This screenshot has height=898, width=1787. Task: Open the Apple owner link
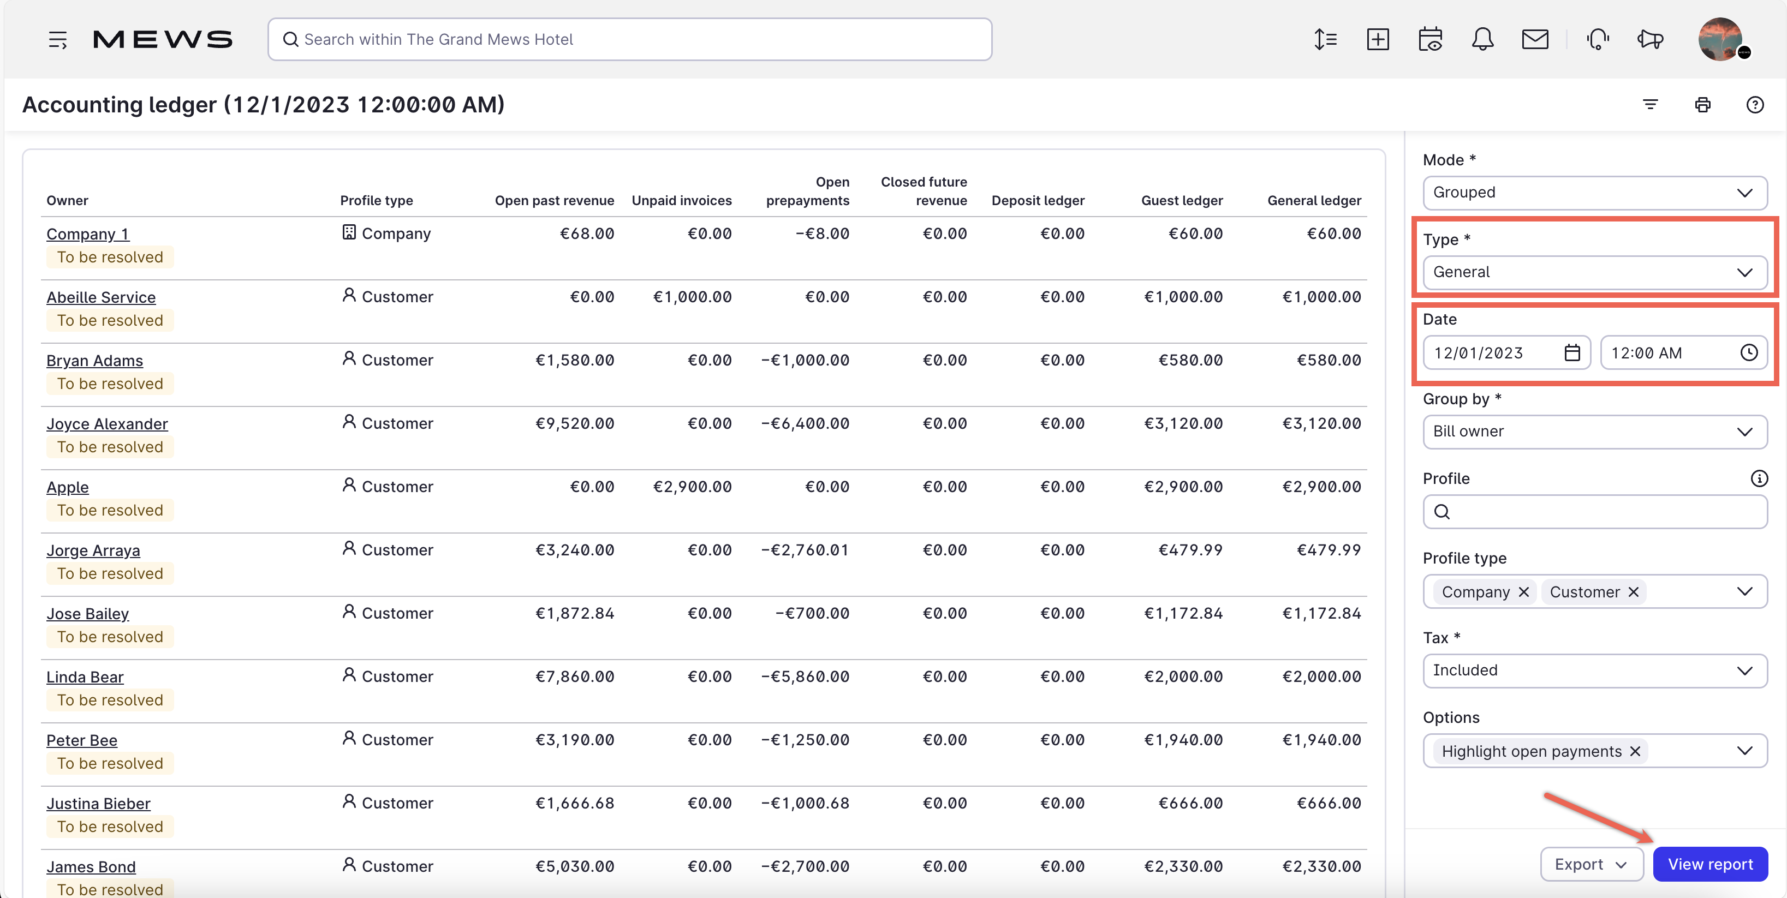pyautogui.click(x=67, y=488)
